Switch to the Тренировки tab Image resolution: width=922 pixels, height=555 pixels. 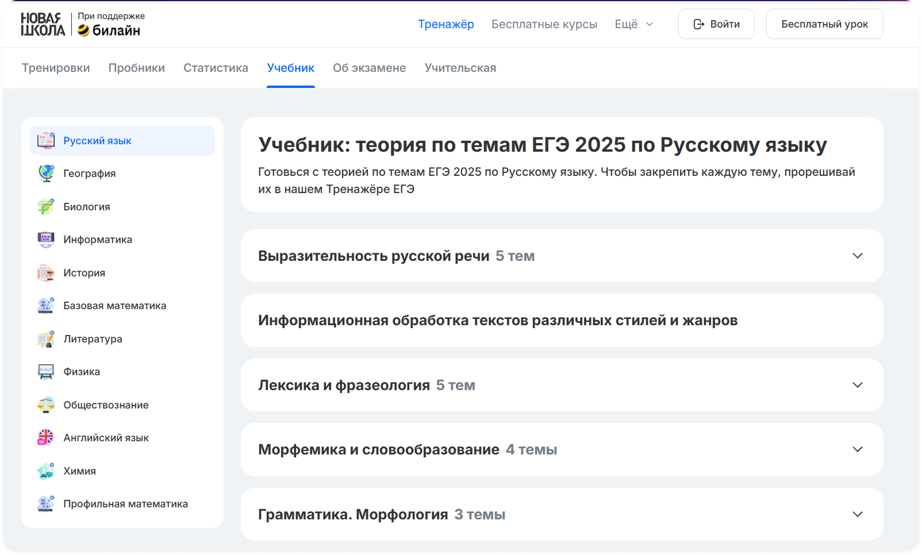coord(56,68)
